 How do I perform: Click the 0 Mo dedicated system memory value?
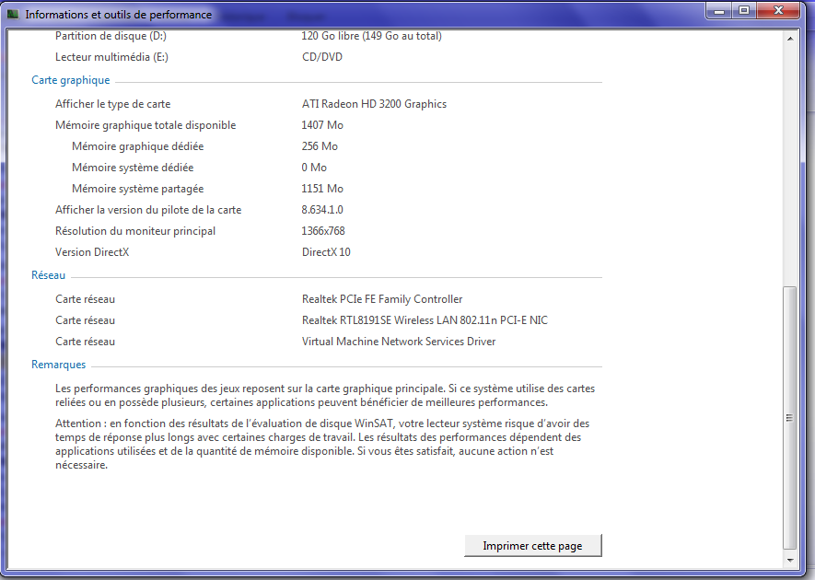pyautogui.click(x=314, y=168)
